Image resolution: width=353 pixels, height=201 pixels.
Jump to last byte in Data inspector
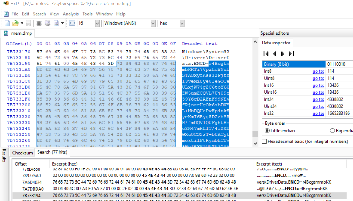(x=291, y=54)
